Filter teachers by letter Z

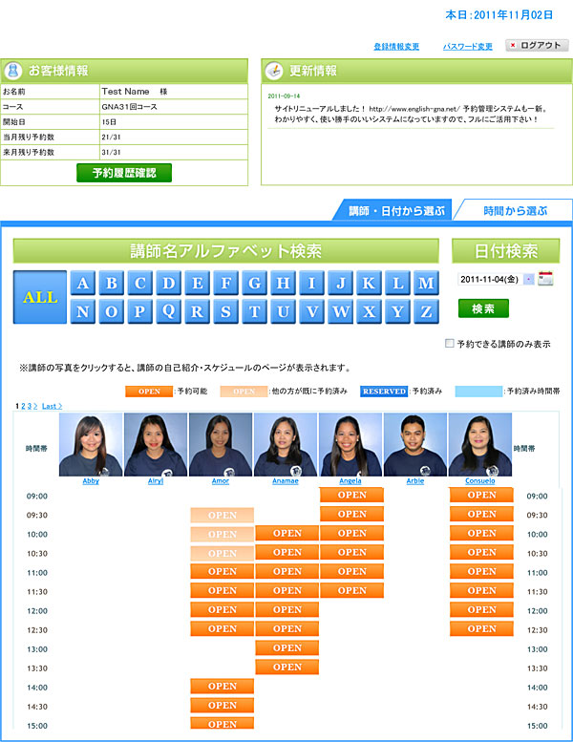pyautogui.click(x=426, y=311)
